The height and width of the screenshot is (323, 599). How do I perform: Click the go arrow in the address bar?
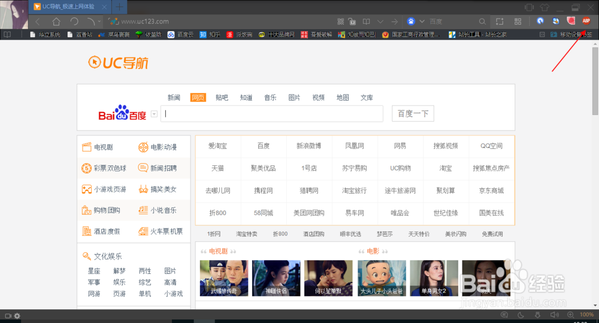[395, 22]
